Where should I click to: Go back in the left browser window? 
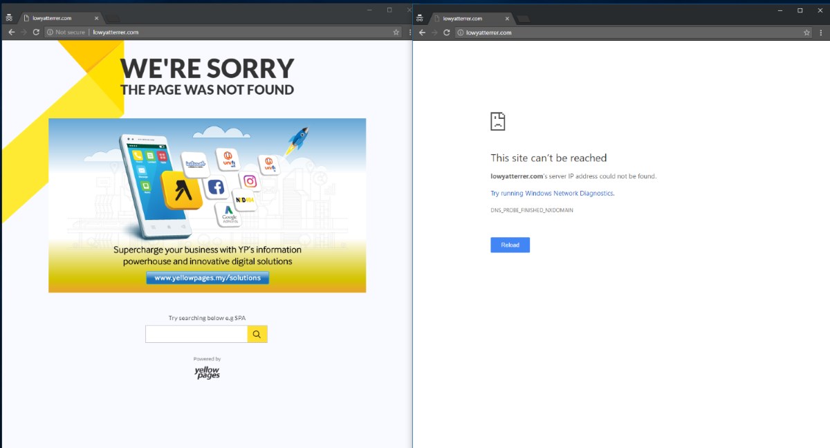[10, 32]
